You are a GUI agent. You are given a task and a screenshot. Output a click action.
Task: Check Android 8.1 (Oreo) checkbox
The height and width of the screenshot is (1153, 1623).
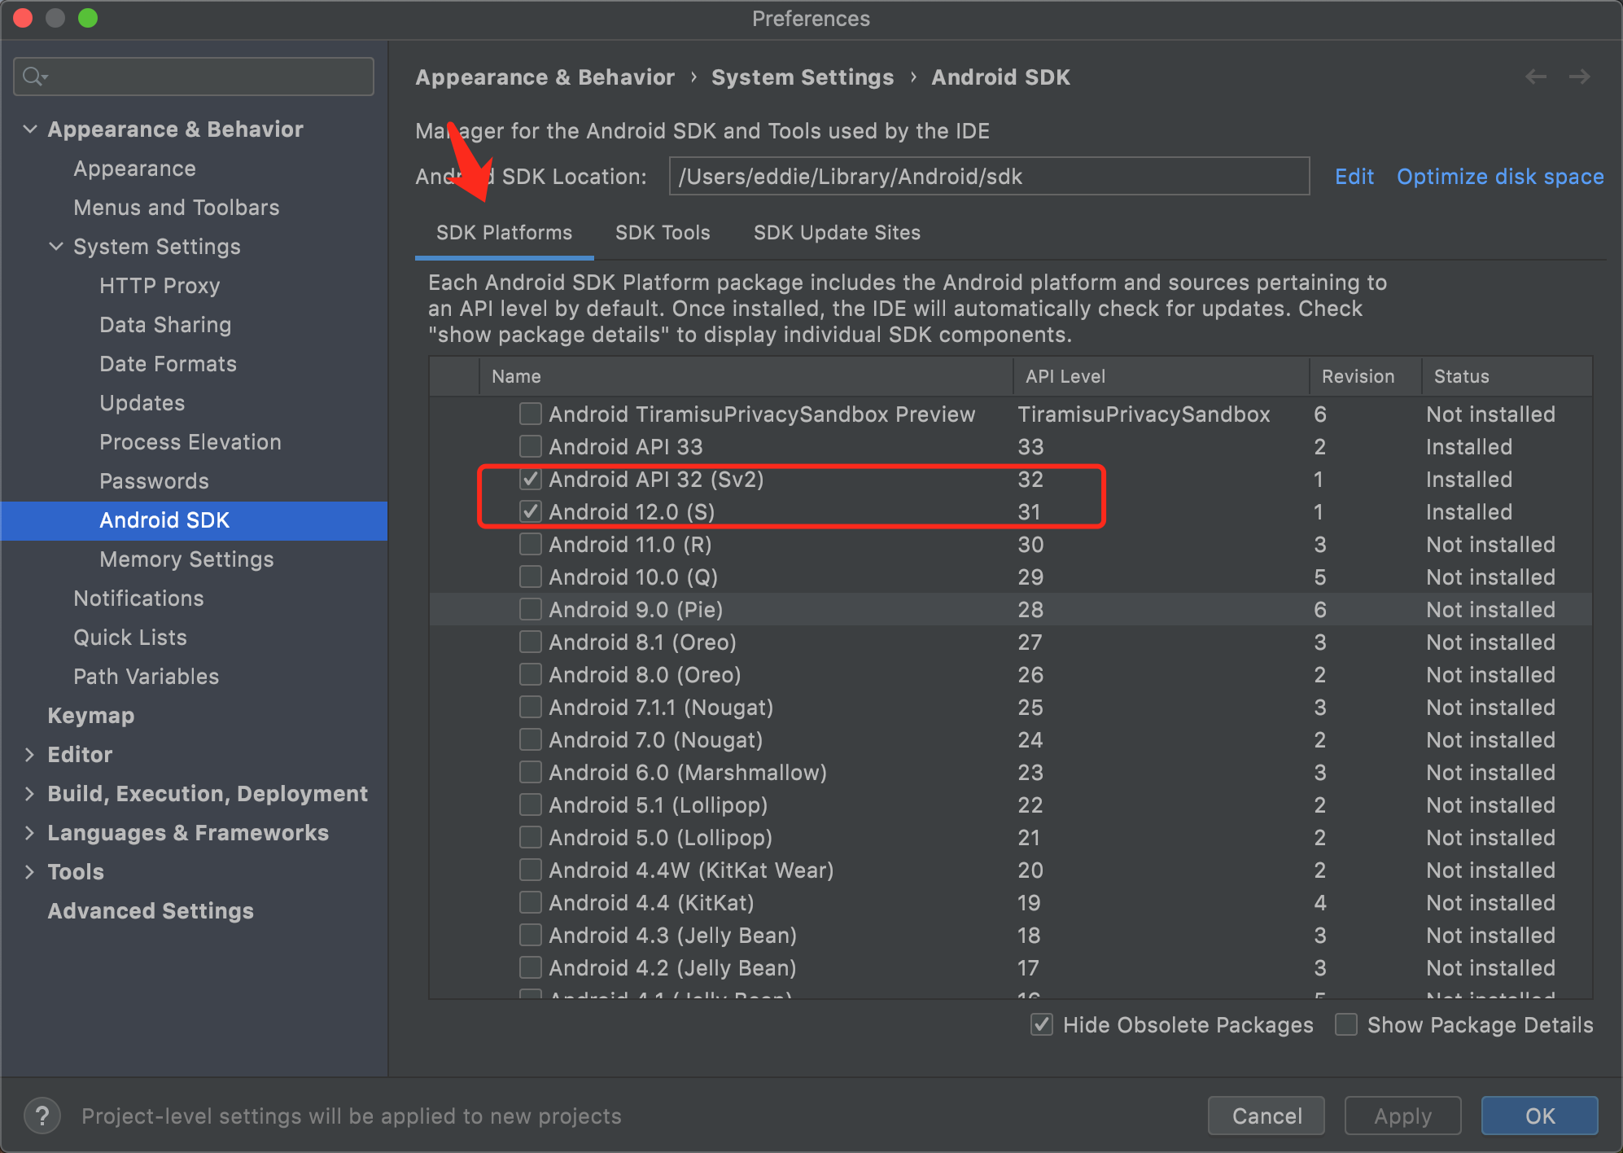pos(531,642)
